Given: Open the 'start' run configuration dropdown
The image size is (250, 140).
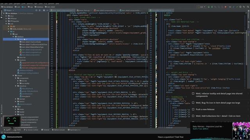Looking at the screenshot, I should coord(202,7).
